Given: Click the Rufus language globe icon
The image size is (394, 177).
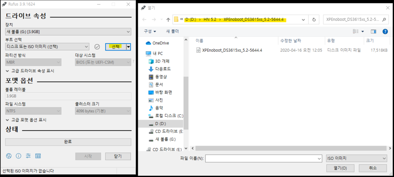Looking at the screenshot, I should tap(9, 156).
